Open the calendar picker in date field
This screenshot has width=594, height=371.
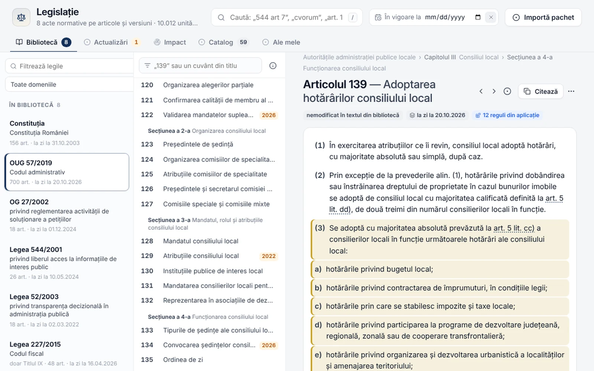click(x=478, y=17)
